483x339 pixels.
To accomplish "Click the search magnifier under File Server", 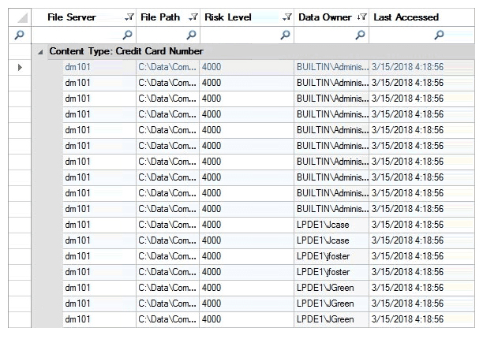I will pos(128,35).
